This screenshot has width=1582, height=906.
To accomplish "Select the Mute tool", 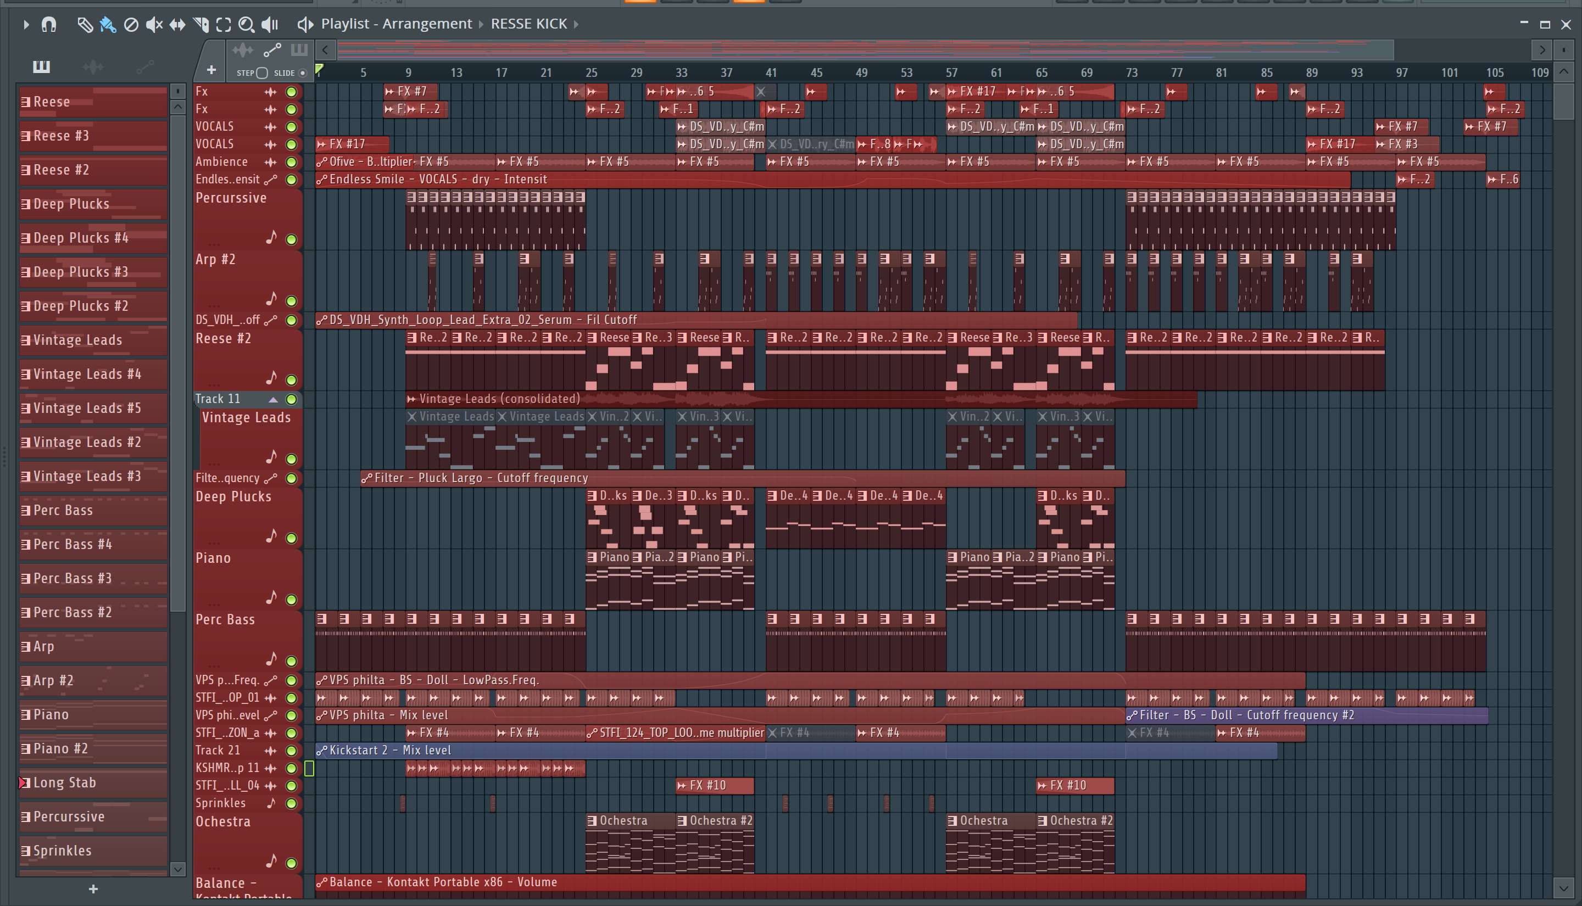I will click(154, 24).
